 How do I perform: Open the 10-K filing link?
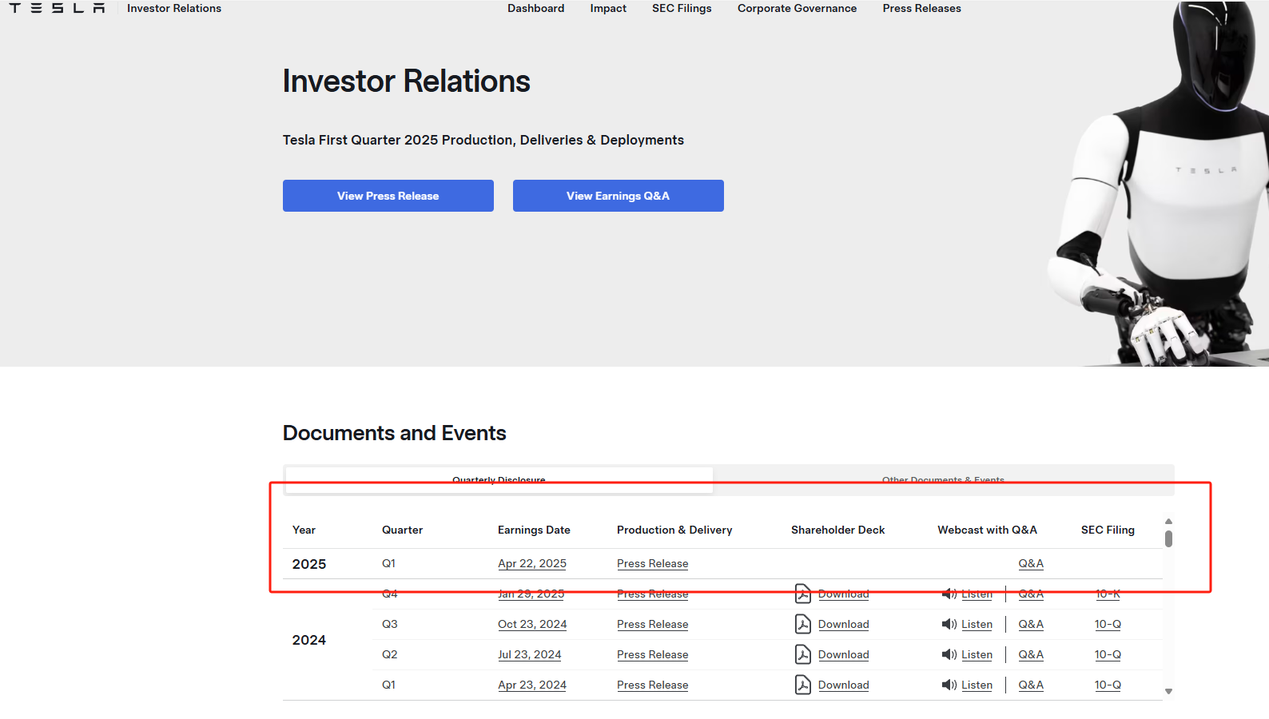pyautogui.click(x=1108, y=594)
